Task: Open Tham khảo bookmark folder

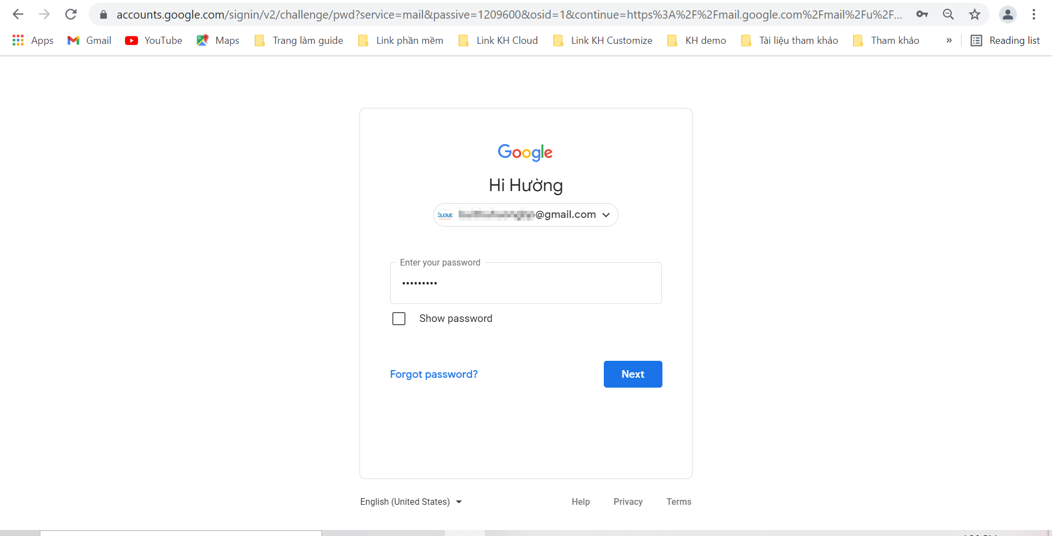Action: (886, 40)
